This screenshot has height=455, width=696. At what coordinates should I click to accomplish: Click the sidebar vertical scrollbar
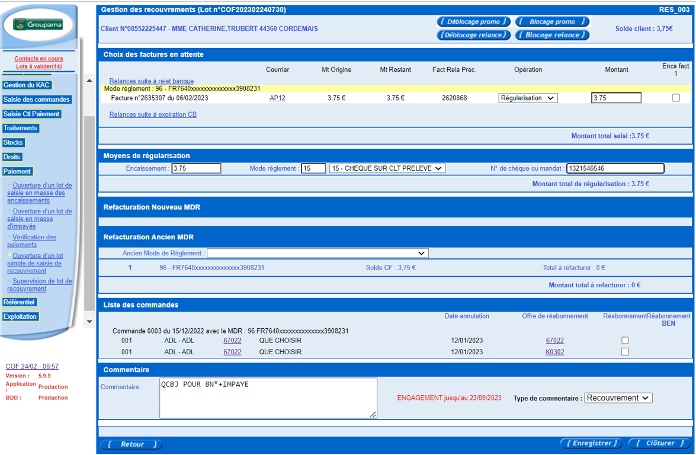pyautogui.click(x=89, y=201)
